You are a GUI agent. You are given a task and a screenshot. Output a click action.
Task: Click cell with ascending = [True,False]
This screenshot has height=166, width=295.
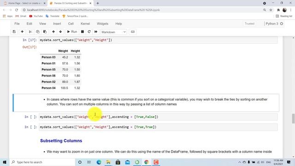click(x=158, y=117)
